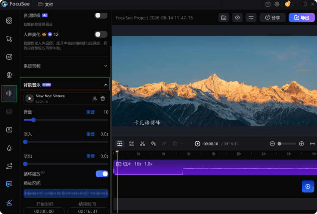Open the text overlay sidebar icon
The image size is (317, 214).
coord(9,130)
